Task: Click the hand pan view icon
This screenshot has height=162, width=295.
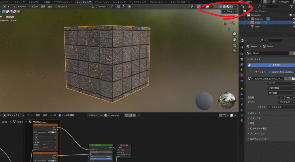Action: tap(234, 40)
